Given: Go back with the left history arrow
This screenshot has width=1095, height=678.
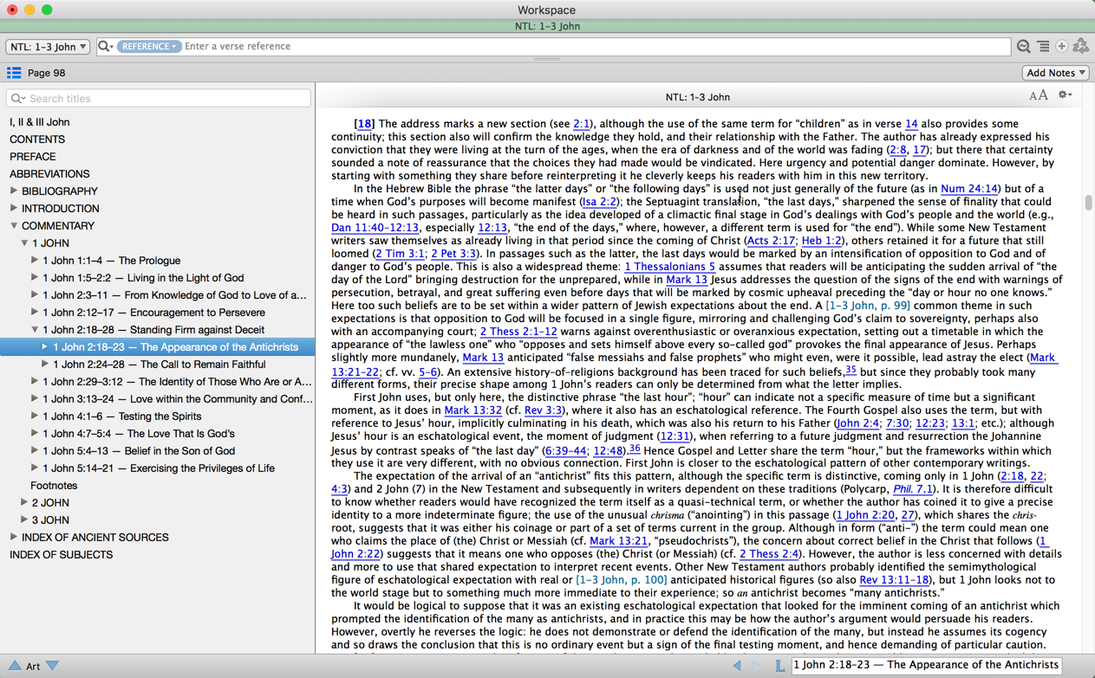Looking at the screenshot, I should click(x=737, y=665).
